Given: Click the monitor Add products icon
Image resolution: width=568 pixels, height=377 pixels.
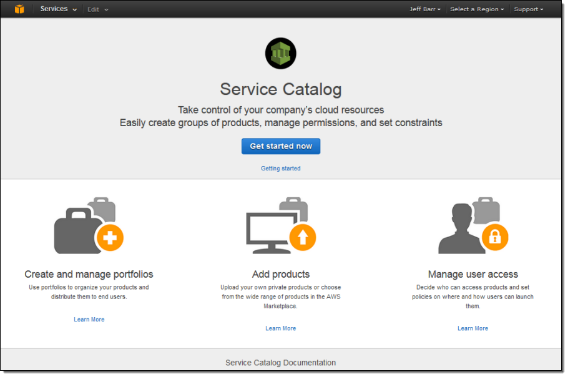Looking at the screenshot, I should pyautogui.click(x=268, y=231).
